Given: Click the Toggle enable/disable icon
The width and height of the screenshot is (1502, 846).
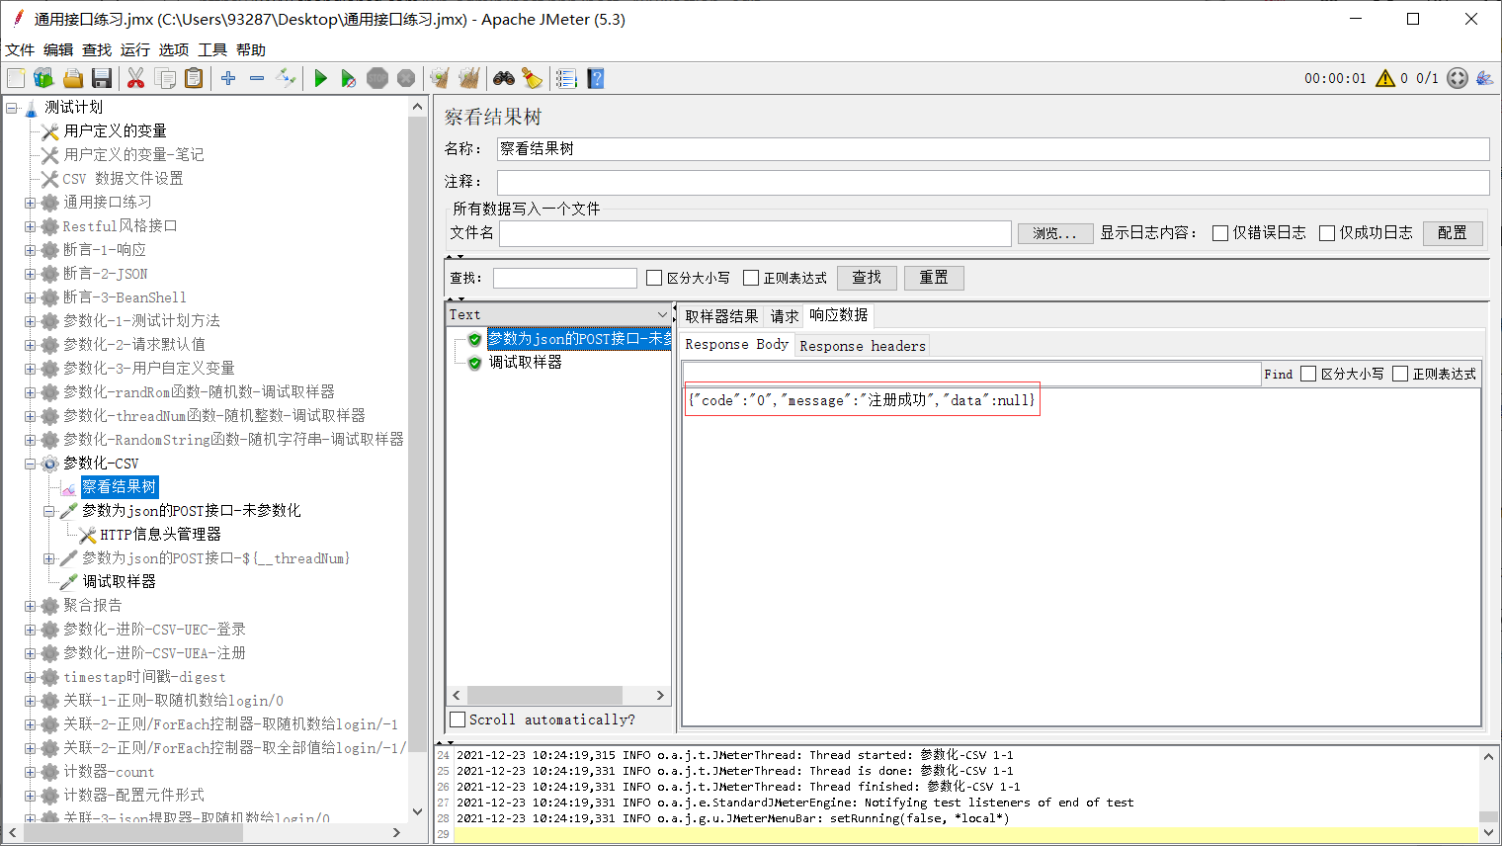Looking at the screenshot, I should point(286,78).
